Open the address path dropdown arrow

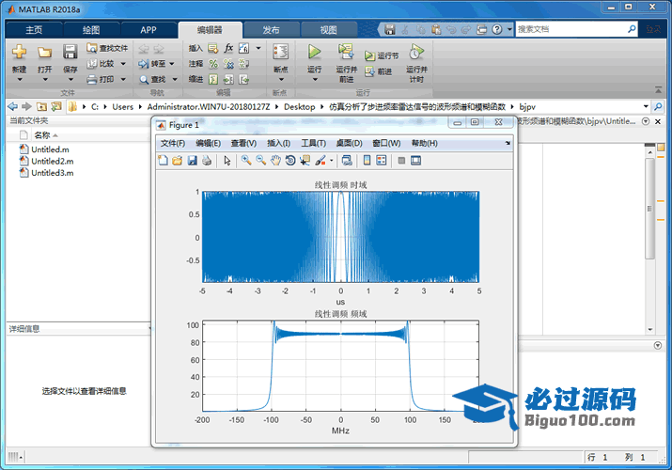point(646,106)
